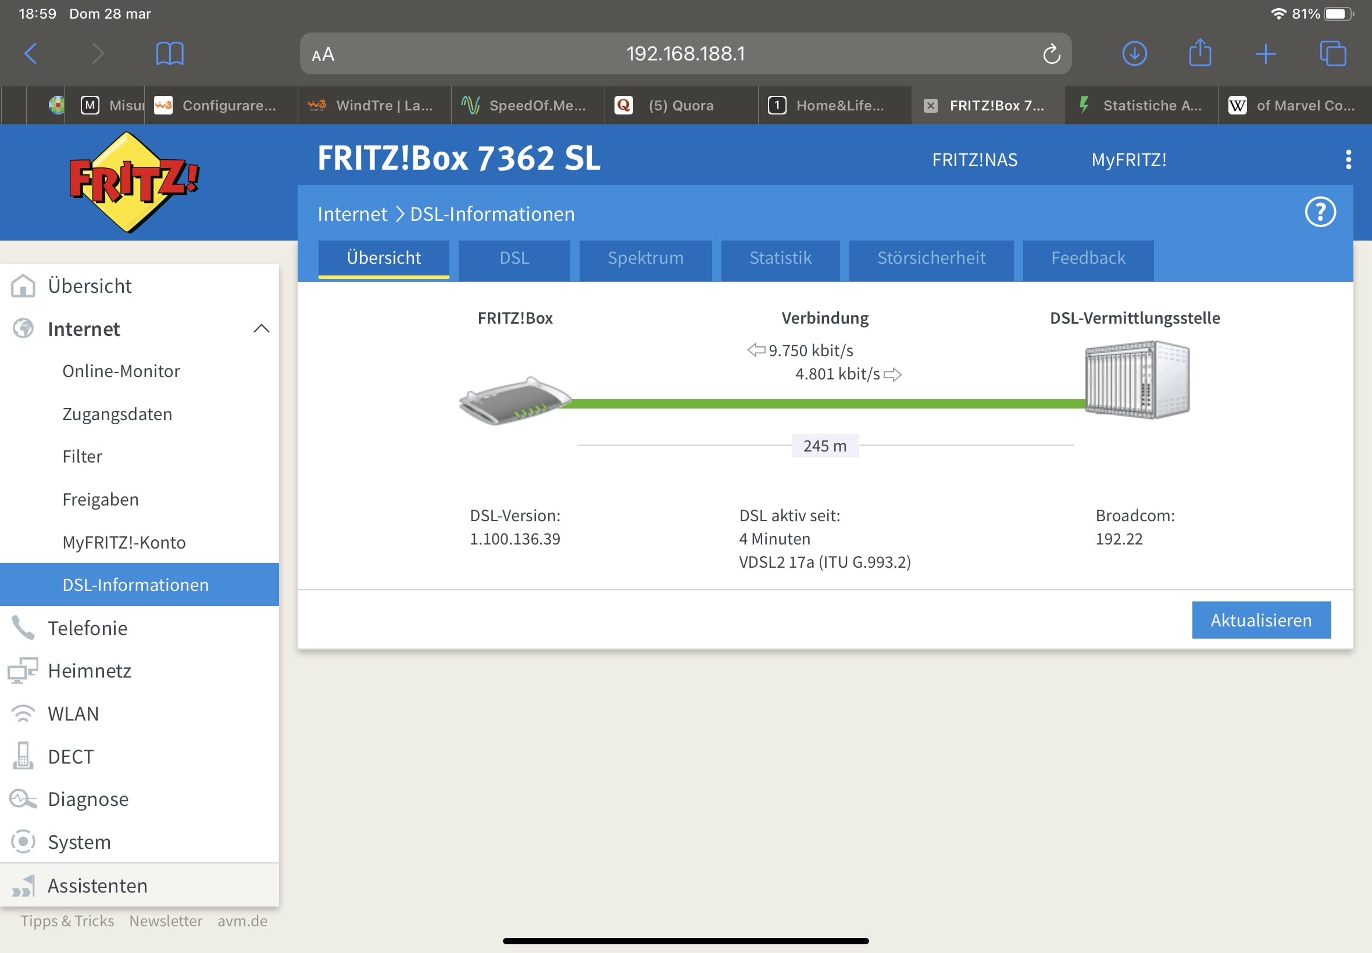This screenshot has height=953, width=1372.
Task: Collapse the Internet menu section
Action: click(x=261, y=329)
